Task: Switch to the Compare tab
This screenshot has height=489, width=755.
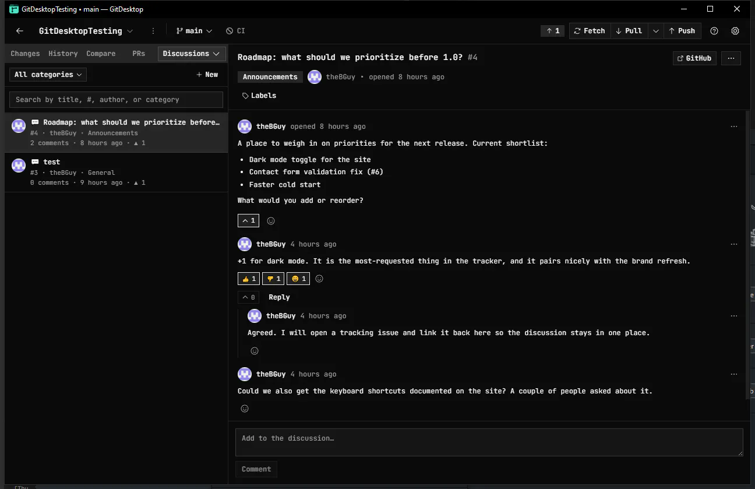Action: coord(101,54)
